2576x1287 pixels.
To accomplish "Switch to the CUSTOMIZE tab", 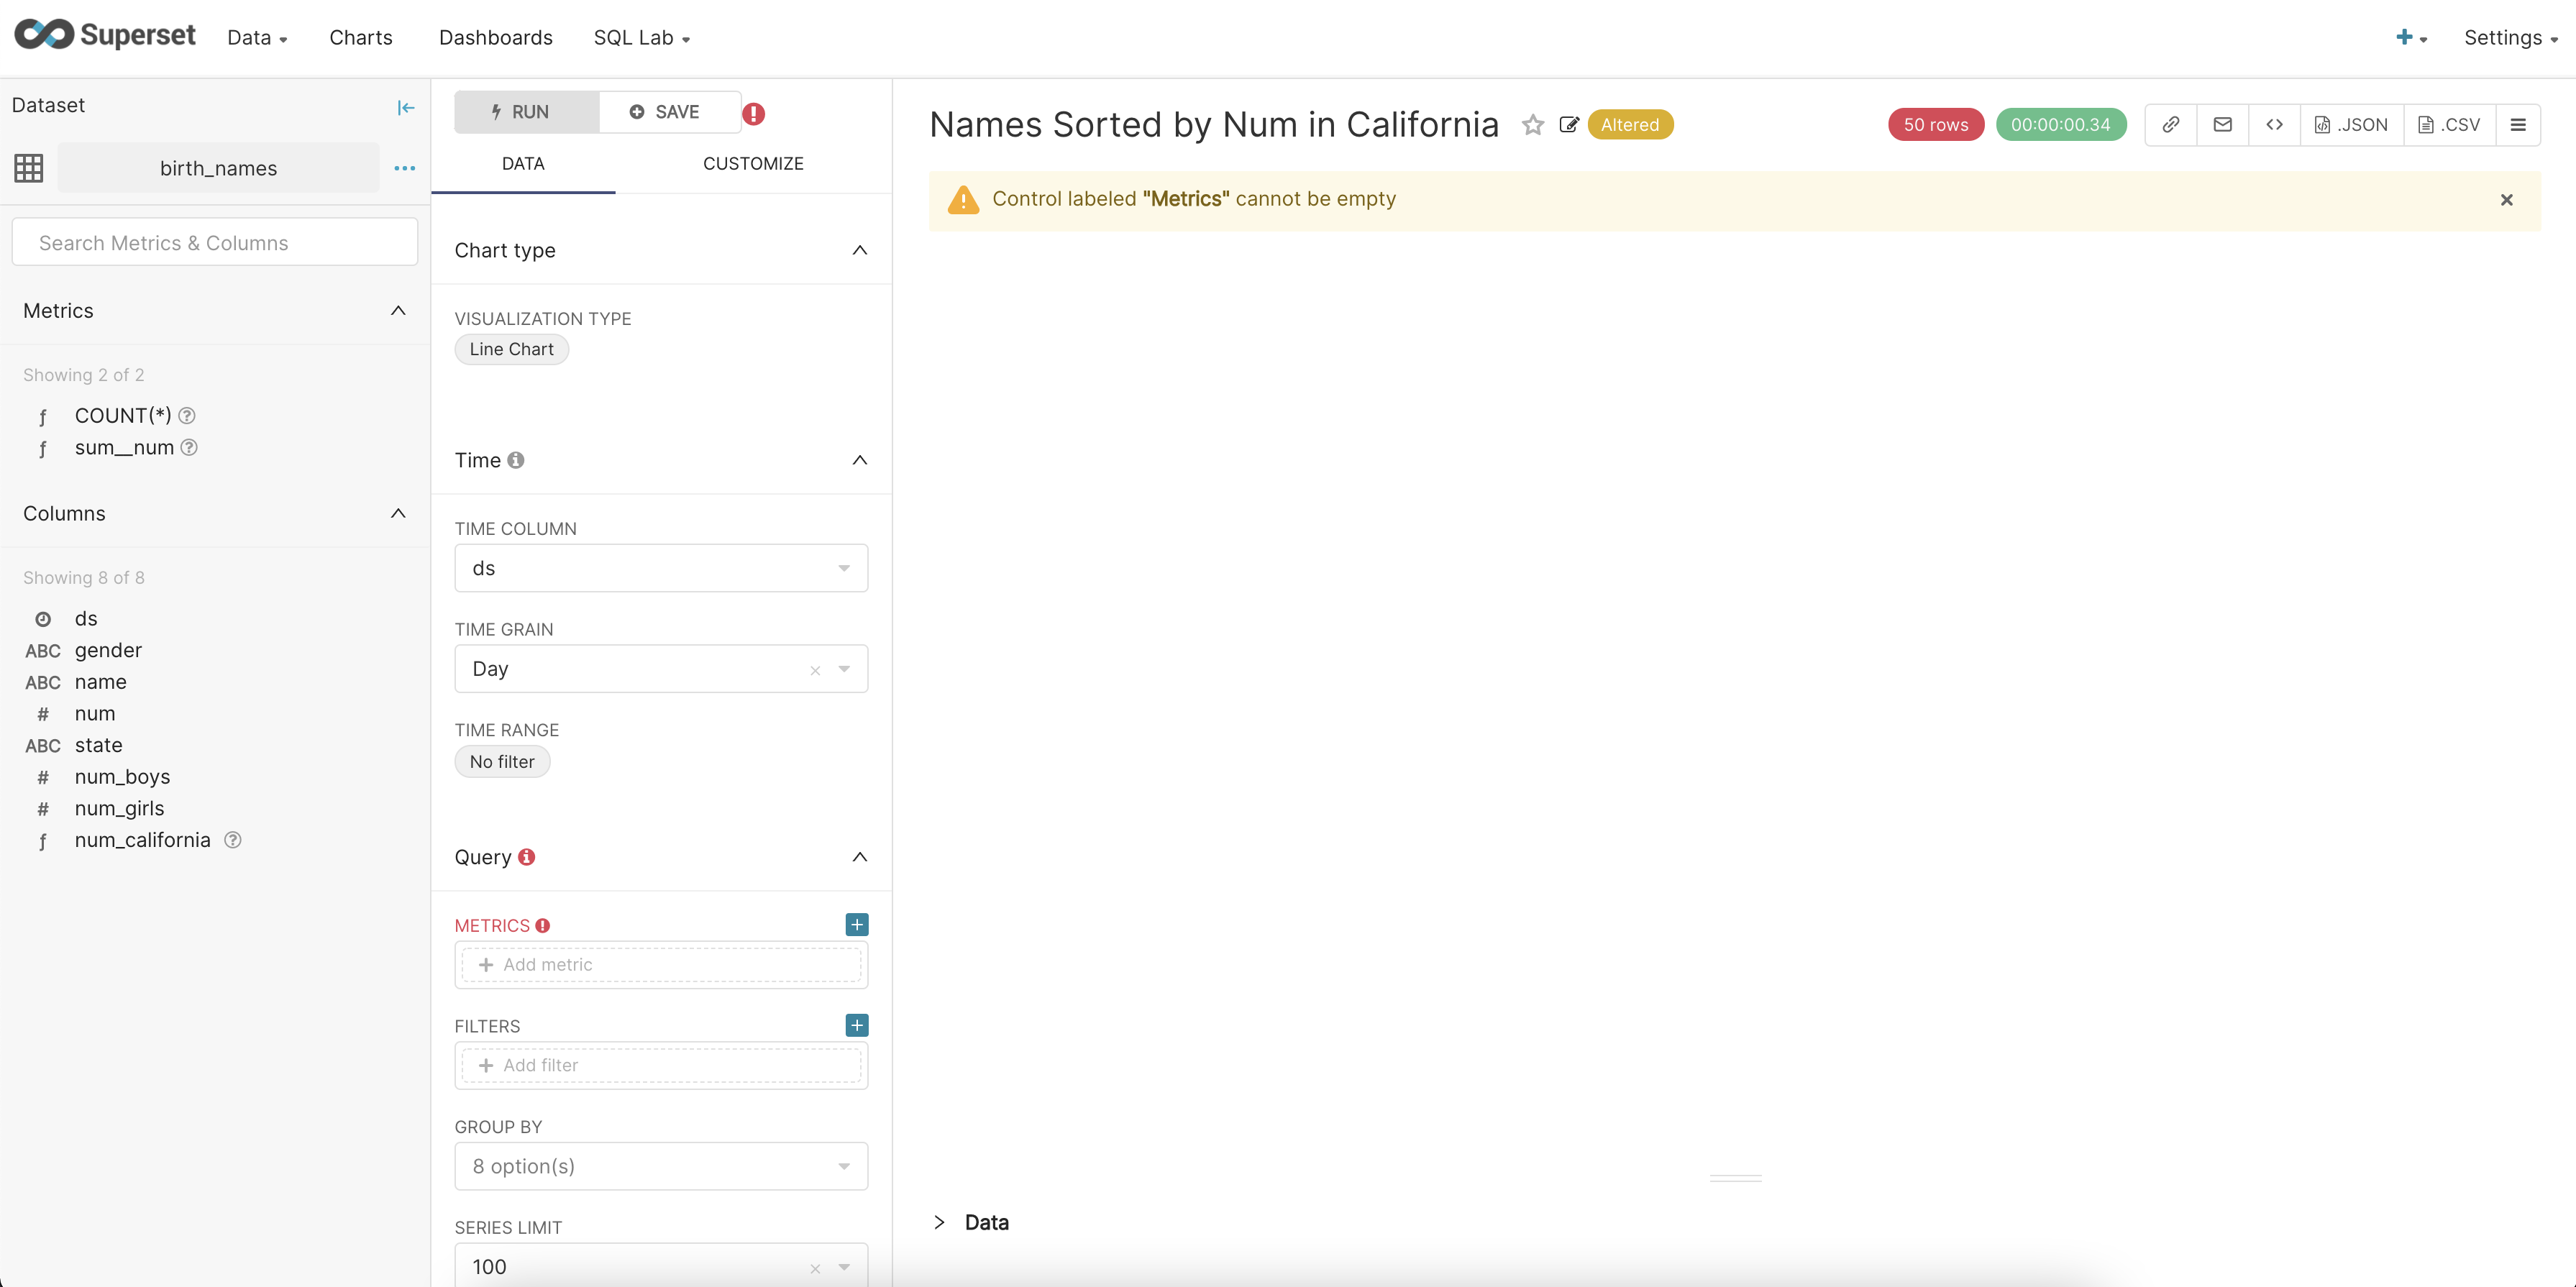I will [x=753, y=163].
